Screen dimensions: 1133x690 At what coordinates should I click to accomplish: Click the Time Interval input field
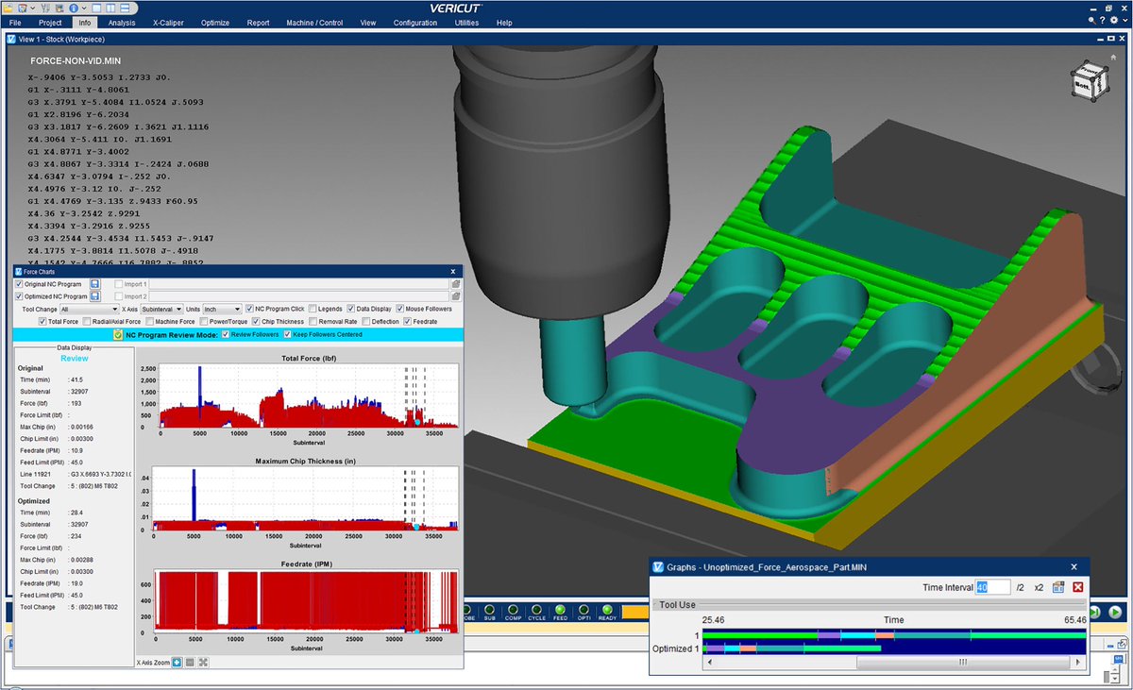[992, 587]
